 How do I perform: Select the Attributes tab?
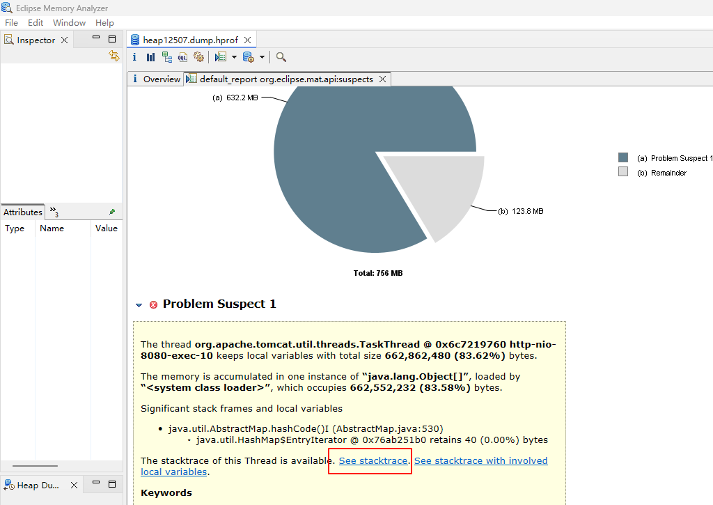pyautogui.click(x=23, y=212)
